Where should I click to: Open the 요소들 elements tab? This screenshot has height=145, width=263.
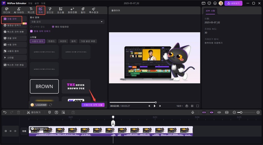pos(61,10)
